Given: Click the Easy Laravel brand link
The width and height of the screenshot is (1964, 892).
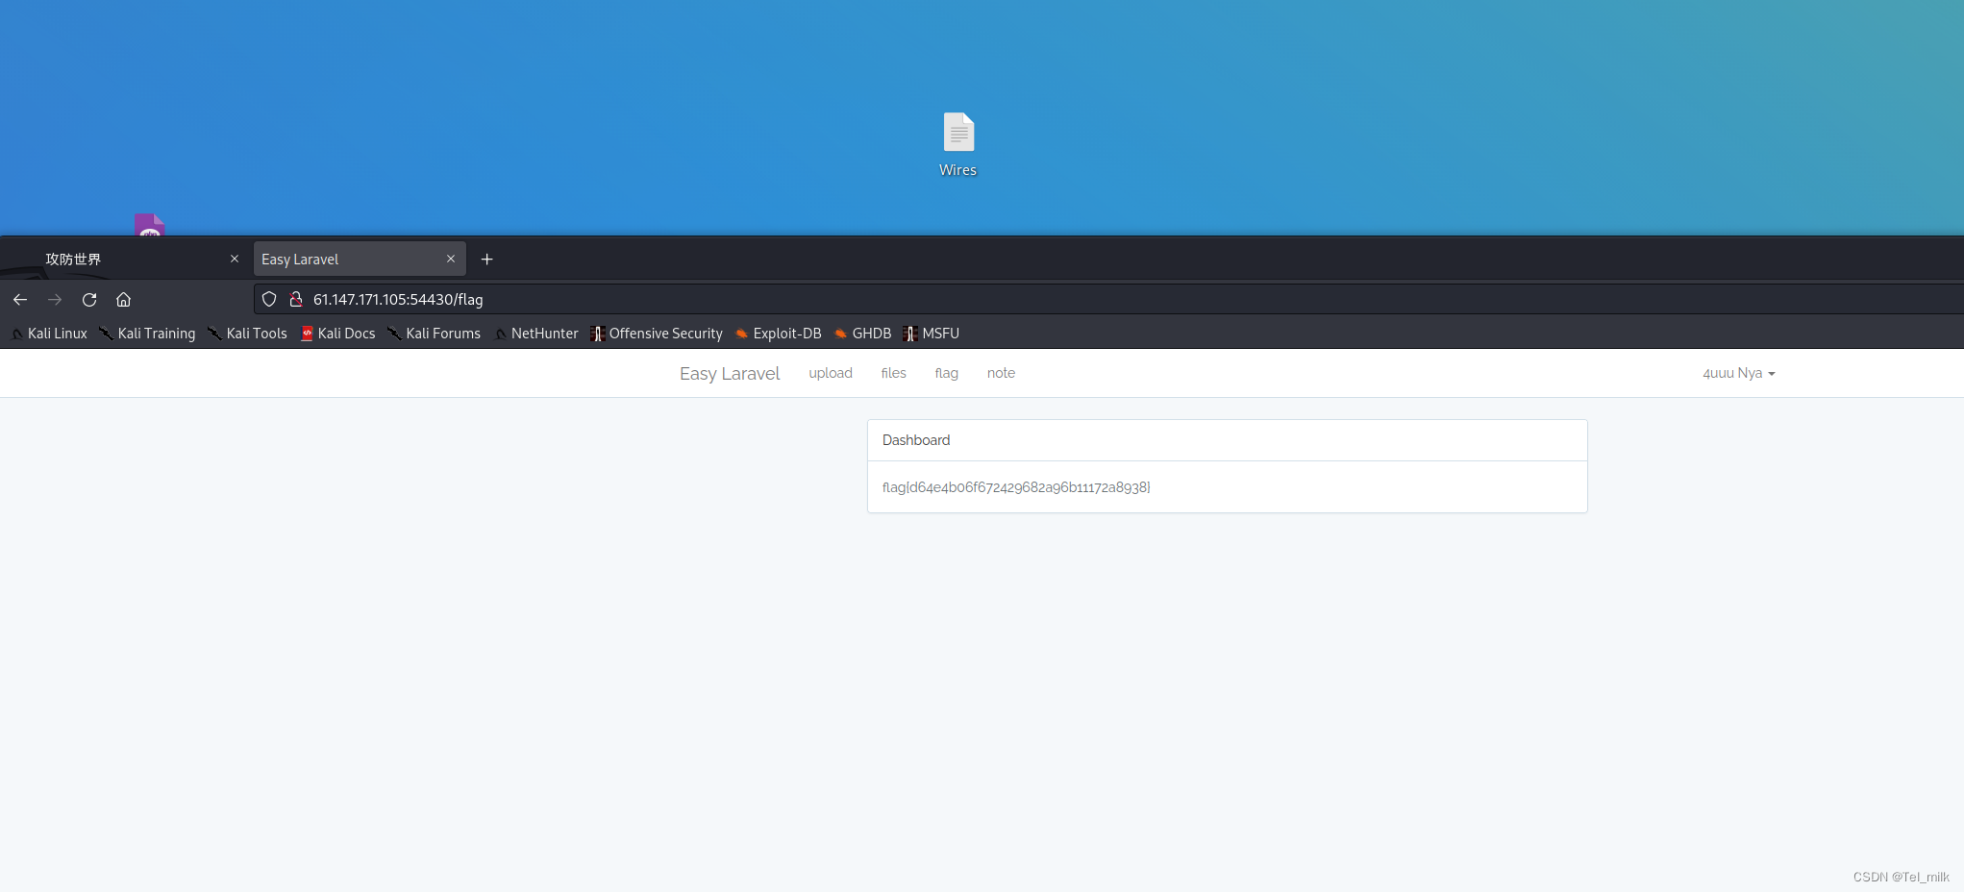Looking at the screenshot, I should coord(730,374).
